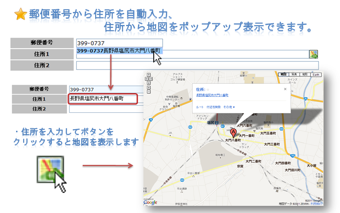This screenshot has height=213, width=340.
Task: Click the 大門五番町 label on the map
Action: click(268, 133)
